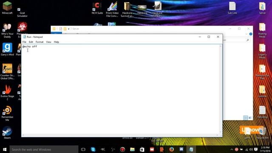This screenshot has width=272, height=153.
Task: Open Discord from the taskbar
Action: point(181,149)
